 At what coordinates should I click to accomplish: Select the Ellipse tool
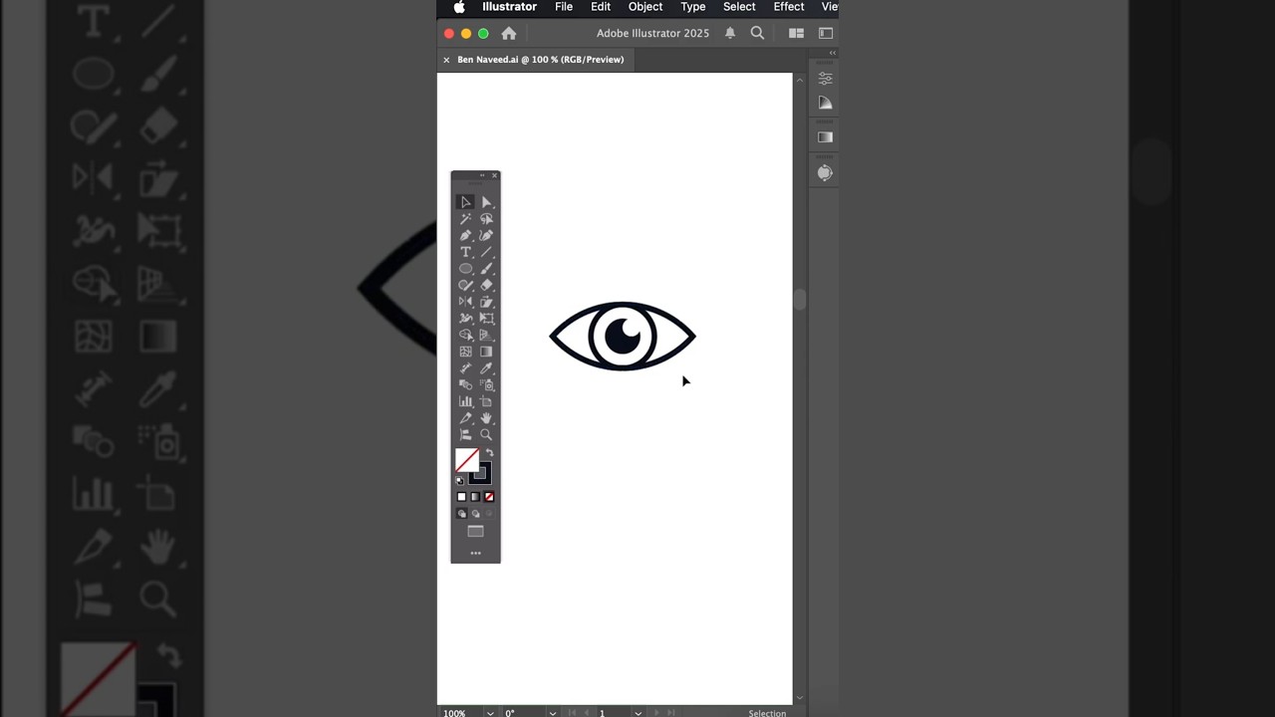pos(465,269)
